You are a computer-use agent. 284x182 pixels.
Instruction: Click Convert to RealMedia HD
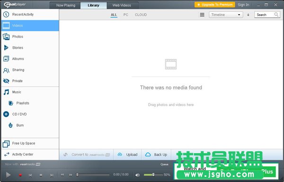point(87,155)
